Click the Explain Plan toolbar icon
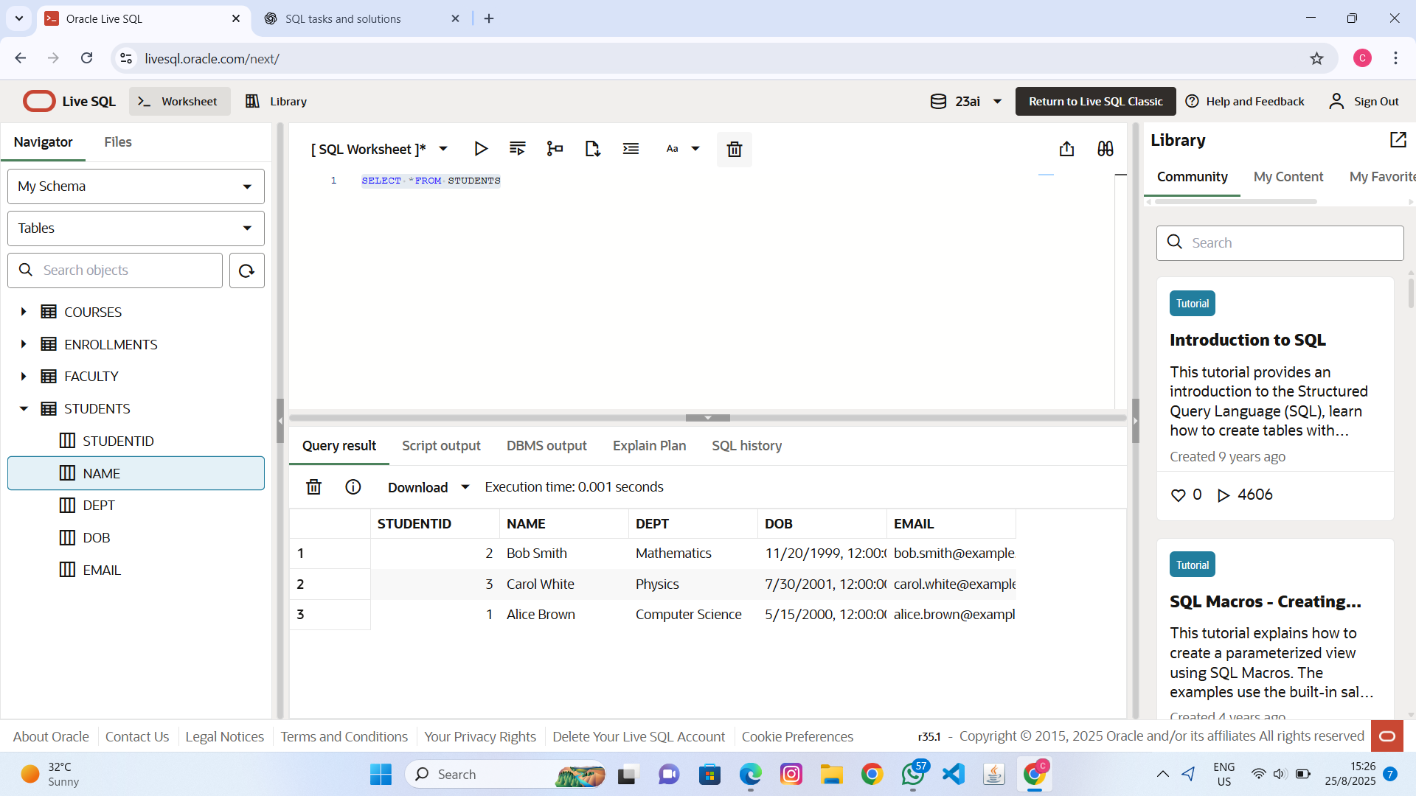Image resolution: width=1416 pixels, height=796 pixels. pos(555,149)
